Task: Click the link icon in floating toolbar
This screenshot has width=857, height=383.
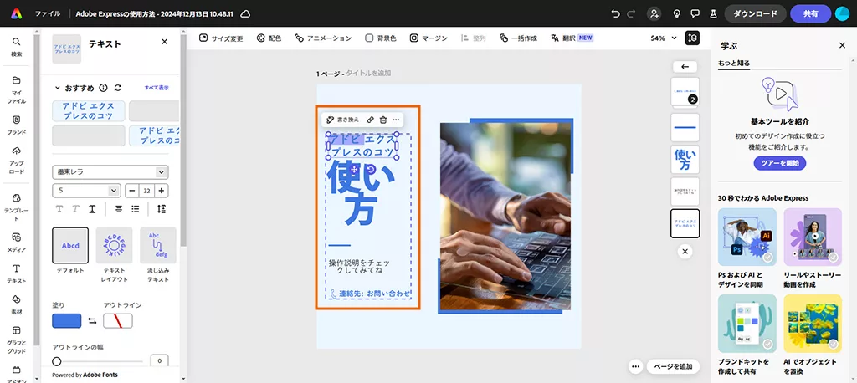Action: pos(370,120)
